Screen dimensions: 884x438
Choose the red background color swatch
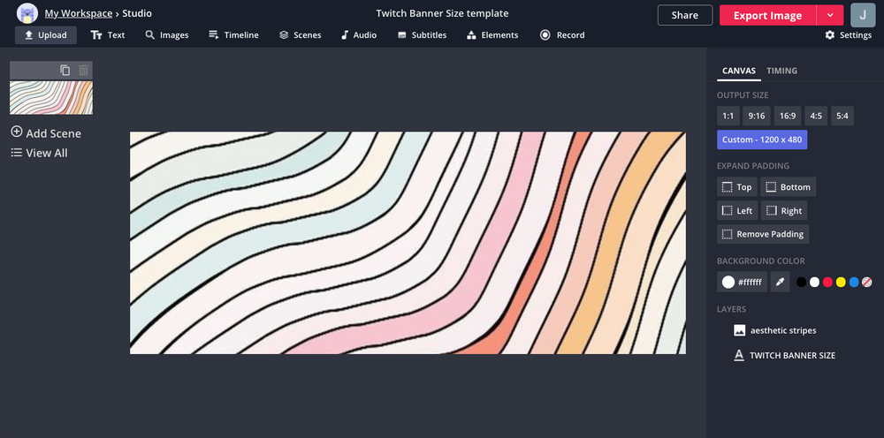point(827,283)
